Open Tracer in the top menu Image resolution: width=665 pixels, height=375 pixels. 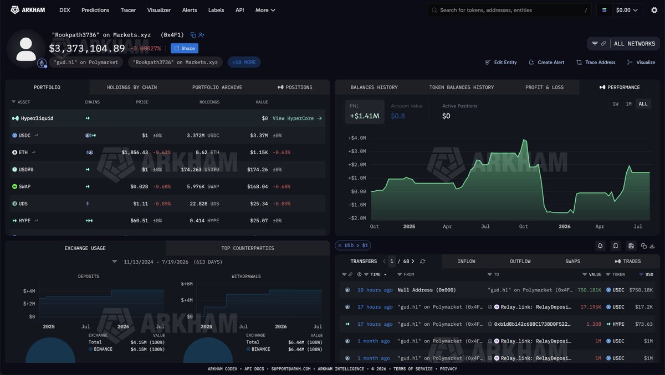point(128,10)
